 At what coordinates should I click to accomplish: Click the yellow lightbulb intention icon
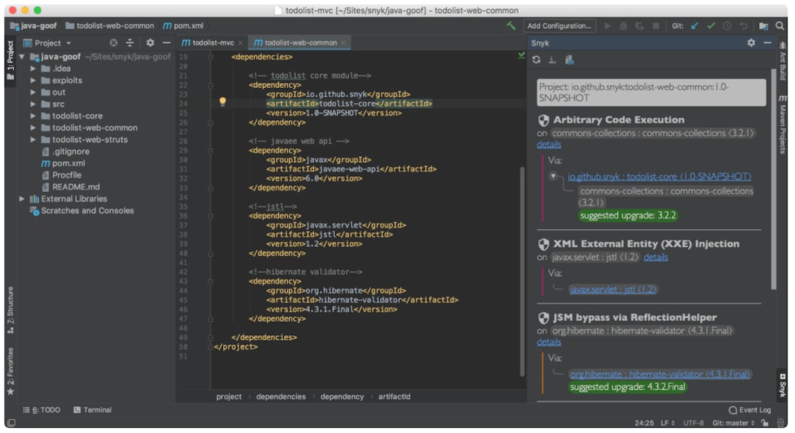pyautogui.click(x=222, y=102)
